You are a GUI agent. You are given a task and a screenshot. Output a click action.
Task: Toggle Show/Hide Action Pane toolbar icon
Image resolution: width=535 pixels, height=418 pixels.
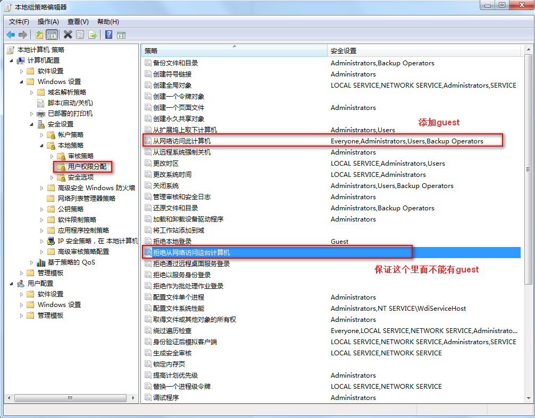click(121, 35)
